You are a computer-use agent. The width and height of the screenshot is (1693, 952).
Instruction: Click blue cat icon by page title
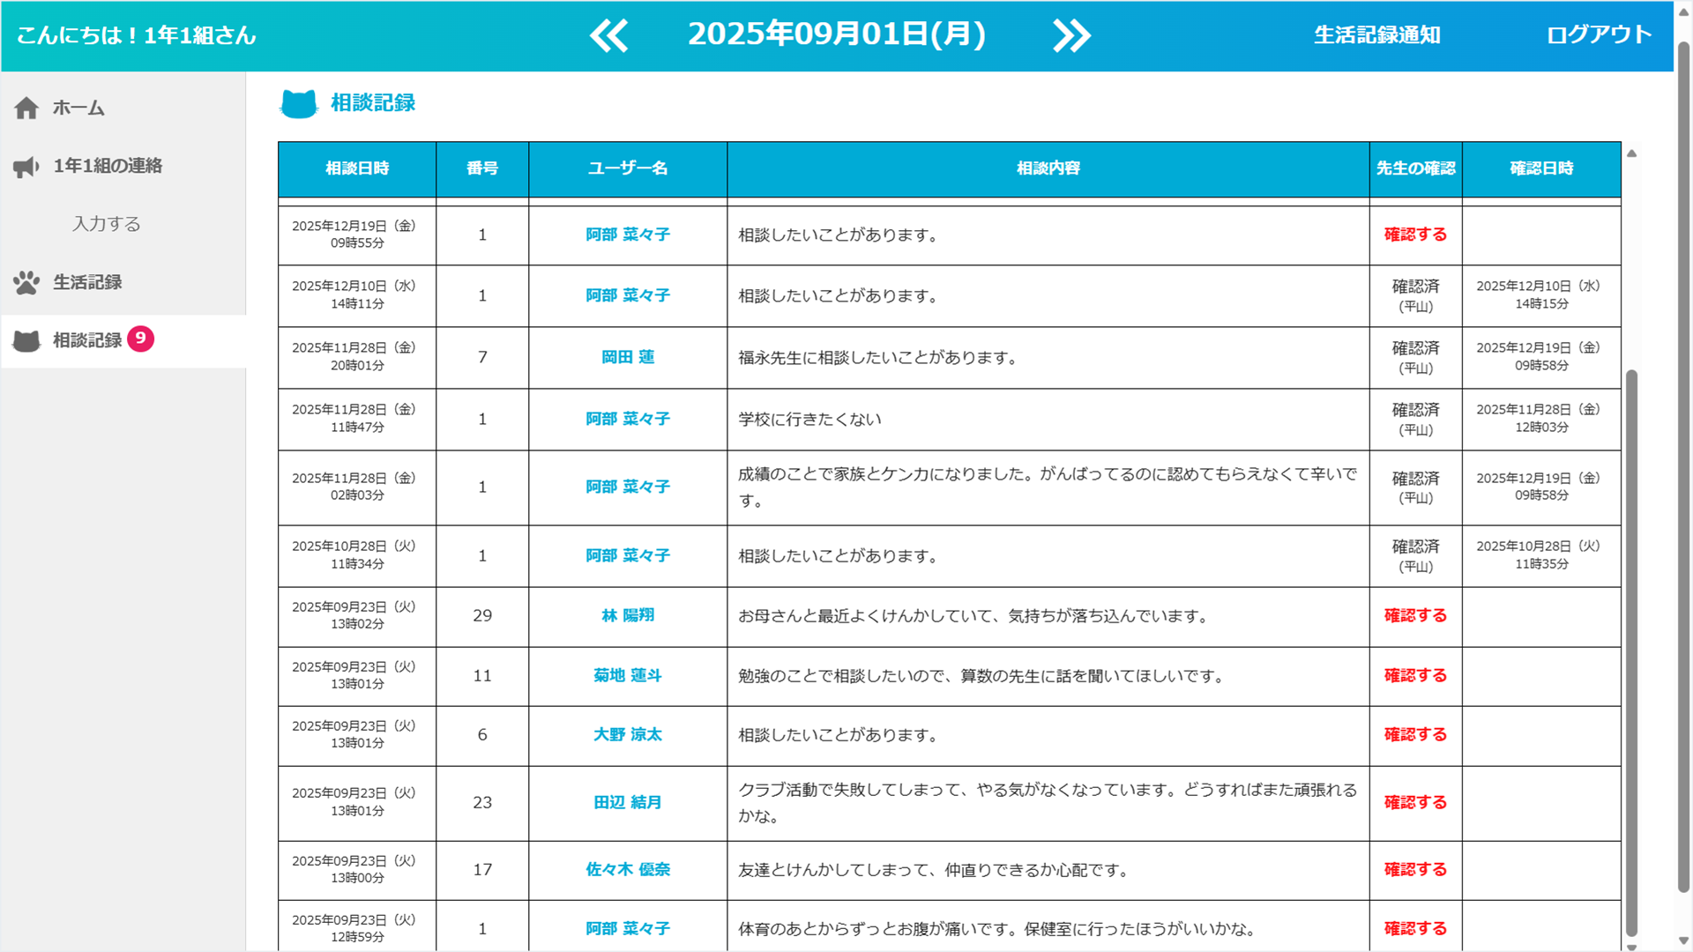point(298,104)
